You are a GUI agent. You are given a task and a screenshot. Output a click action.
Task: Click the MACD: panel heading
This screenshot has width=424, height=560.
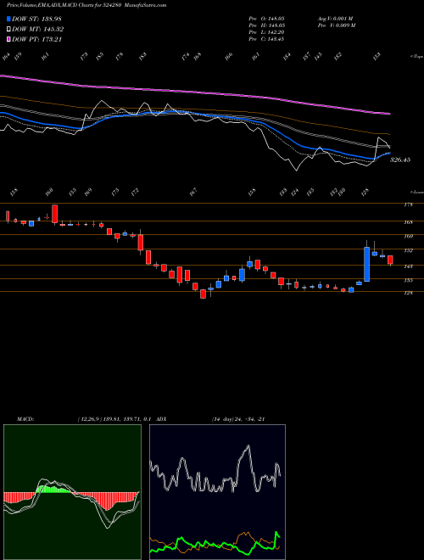pos(25,419)
